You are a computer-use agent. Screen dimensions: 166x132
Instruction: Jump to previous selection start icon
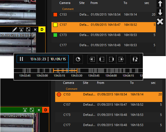tap(92, 59)
